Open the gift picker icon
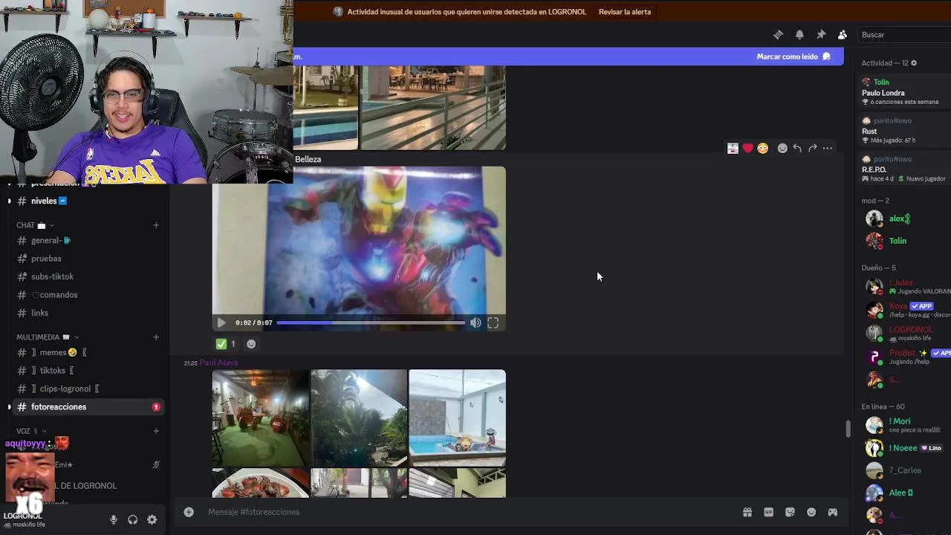This screenshot has width=951, height=535. click(747, 512)
